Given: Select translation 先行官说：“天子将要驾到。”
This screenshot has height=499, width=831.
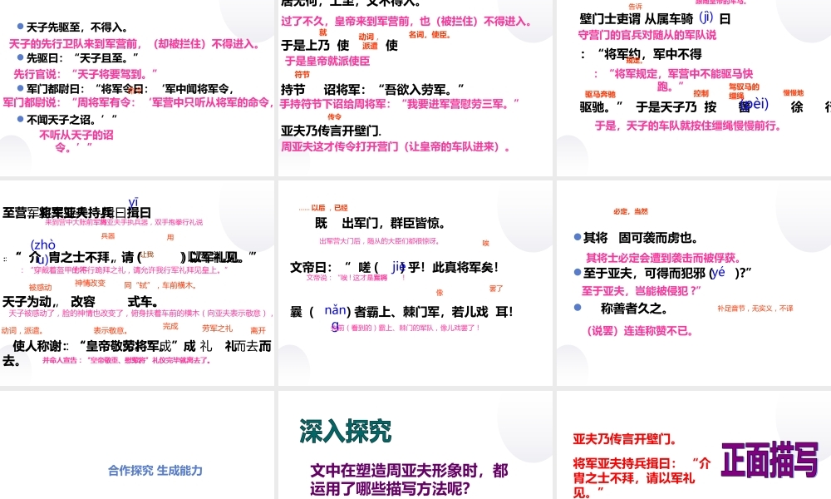Looking at the screenshot, I should click(86, 73).
